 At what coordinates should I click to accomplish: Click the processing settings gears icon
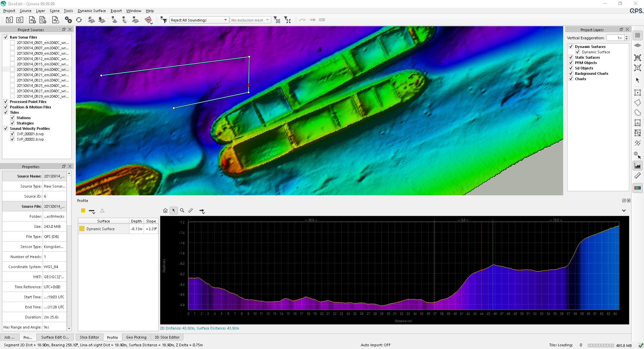(x=68, y=20)
